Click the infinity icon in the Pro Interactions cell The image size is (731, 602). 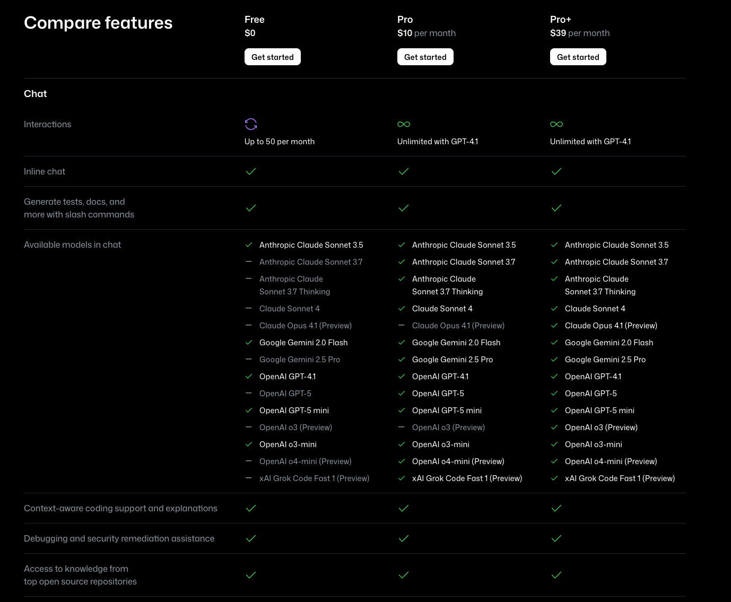click(x=404, y=124)
